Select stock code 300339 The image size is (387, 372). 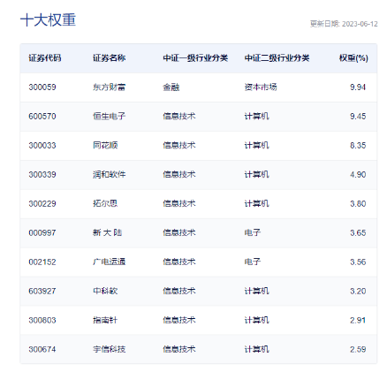pos(42,175)
